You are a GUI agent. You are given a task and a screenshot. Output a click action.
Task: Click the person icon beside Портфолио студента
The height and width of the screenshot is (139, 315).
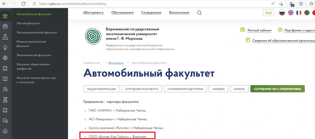coord(280,30)
